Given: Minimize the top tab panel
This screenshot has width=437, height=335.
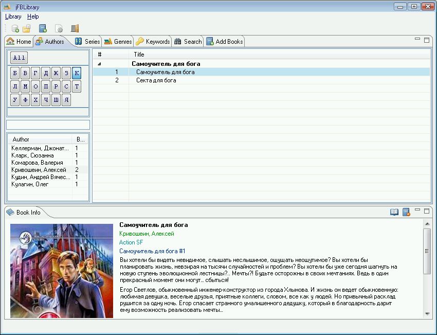Looking at the screenshot, I should [417, 39].
